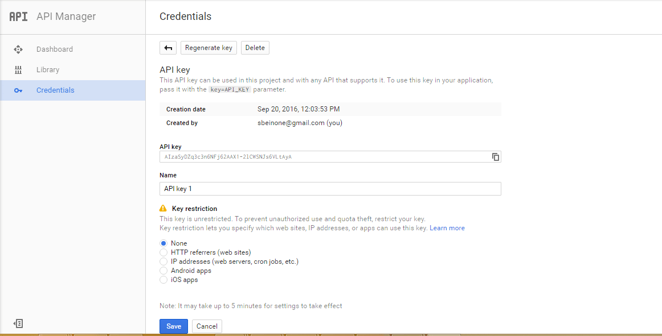Click the Library icon in the sidebar
The width and height of the screenshot is (662, 336).
pos(18,70)
